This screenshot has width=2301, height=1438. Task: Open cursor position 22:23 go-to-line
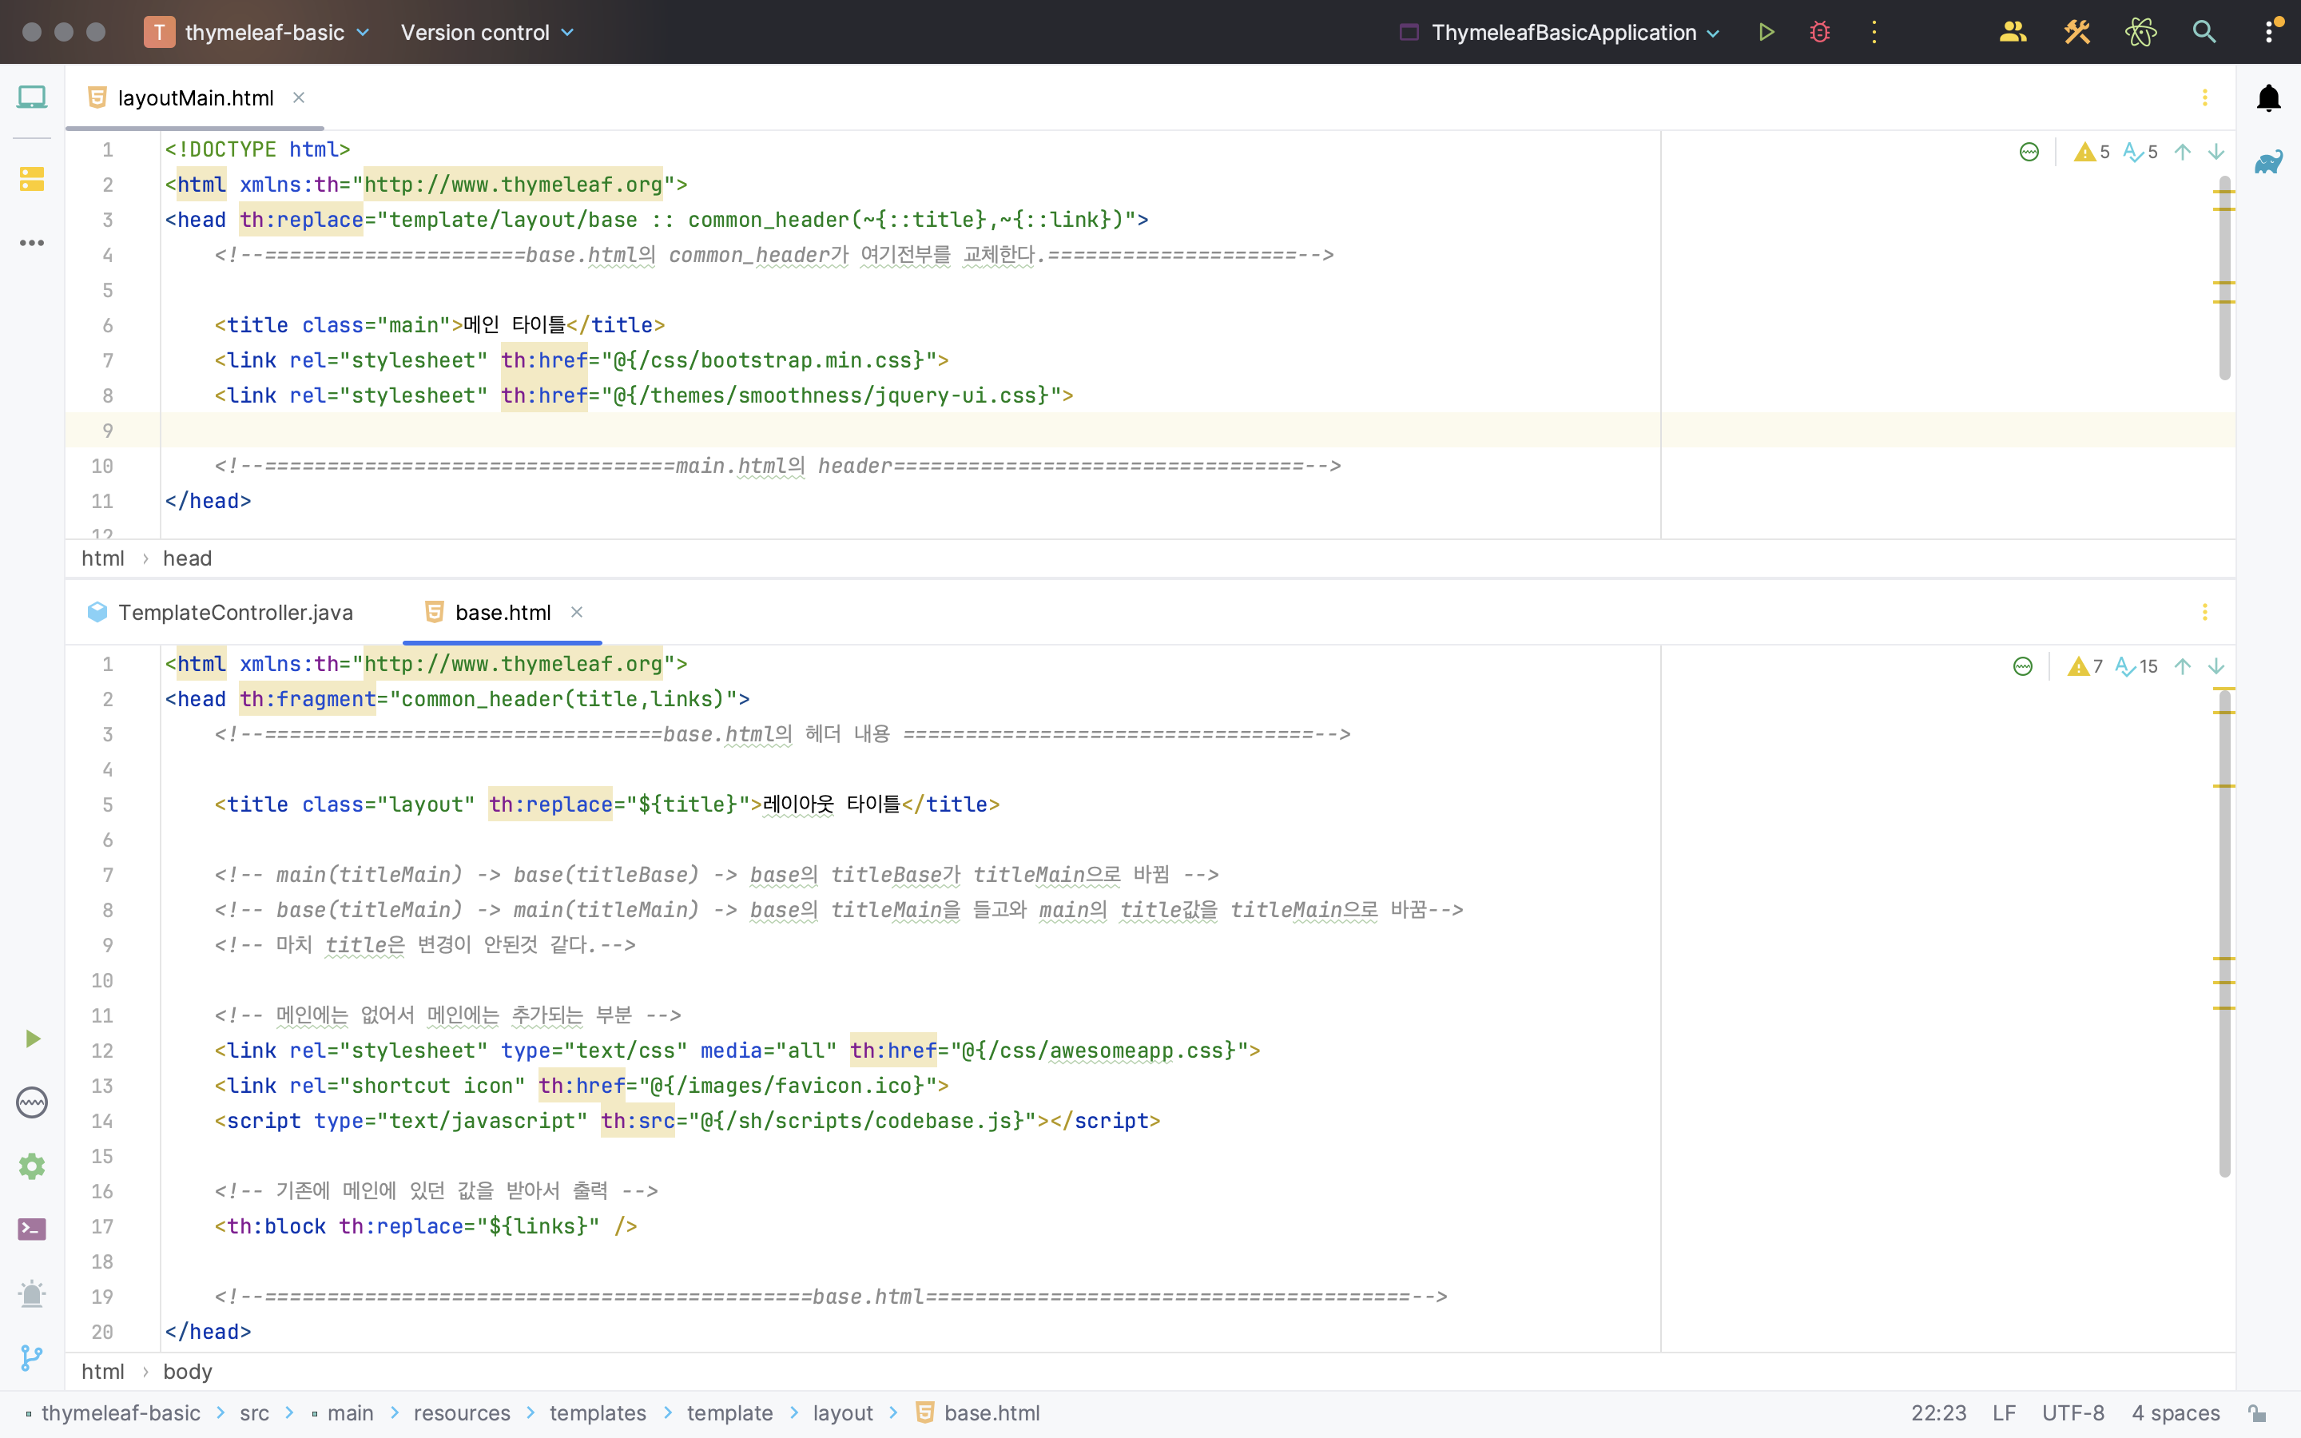pyautogui.click(x=1939, y=1413)
